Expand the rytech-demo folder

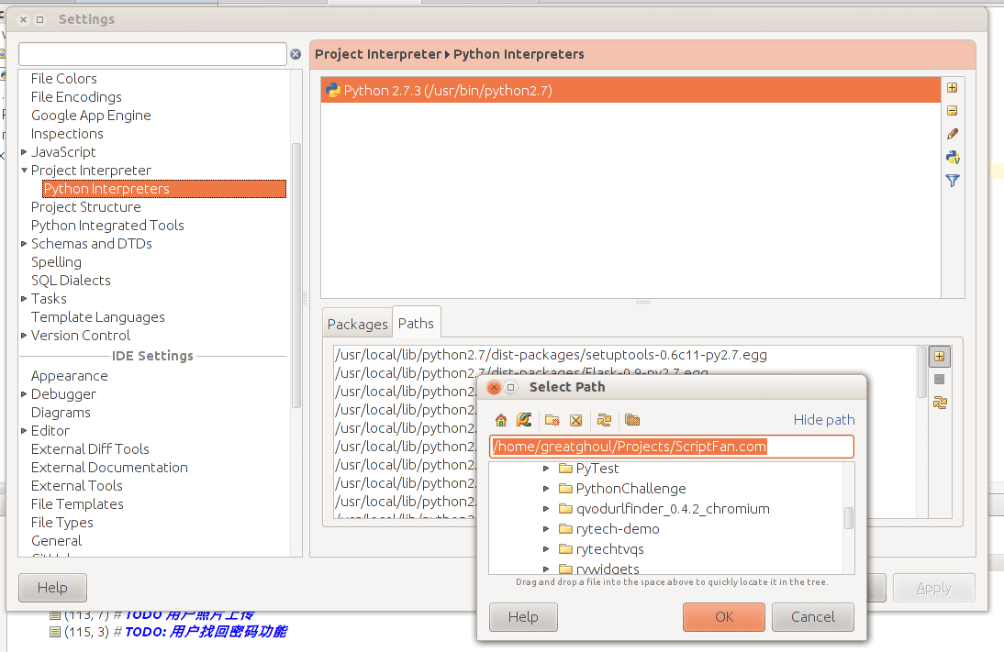pyautogui.click(x=545, y=528)
